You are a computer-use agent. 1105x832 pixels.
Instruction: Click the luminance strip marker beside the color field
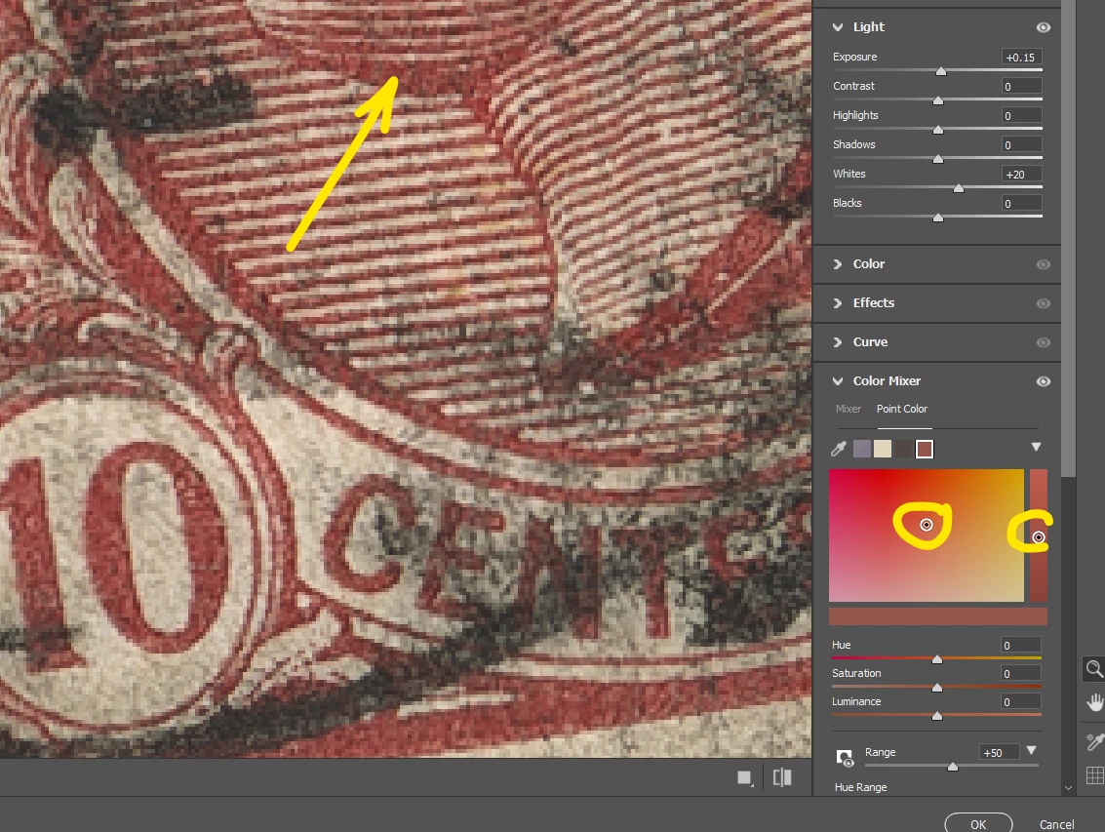point(1038,537)
